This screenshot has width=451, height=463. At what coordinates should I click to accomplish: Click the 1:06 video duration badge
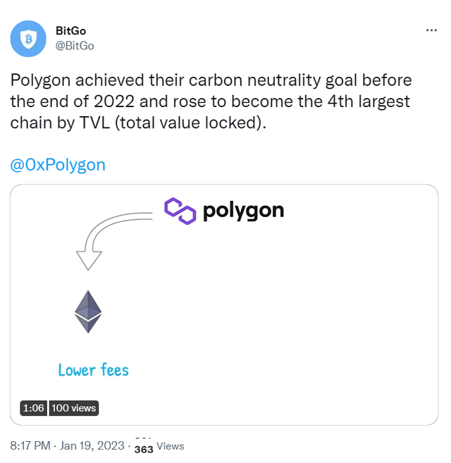(35, 407)
